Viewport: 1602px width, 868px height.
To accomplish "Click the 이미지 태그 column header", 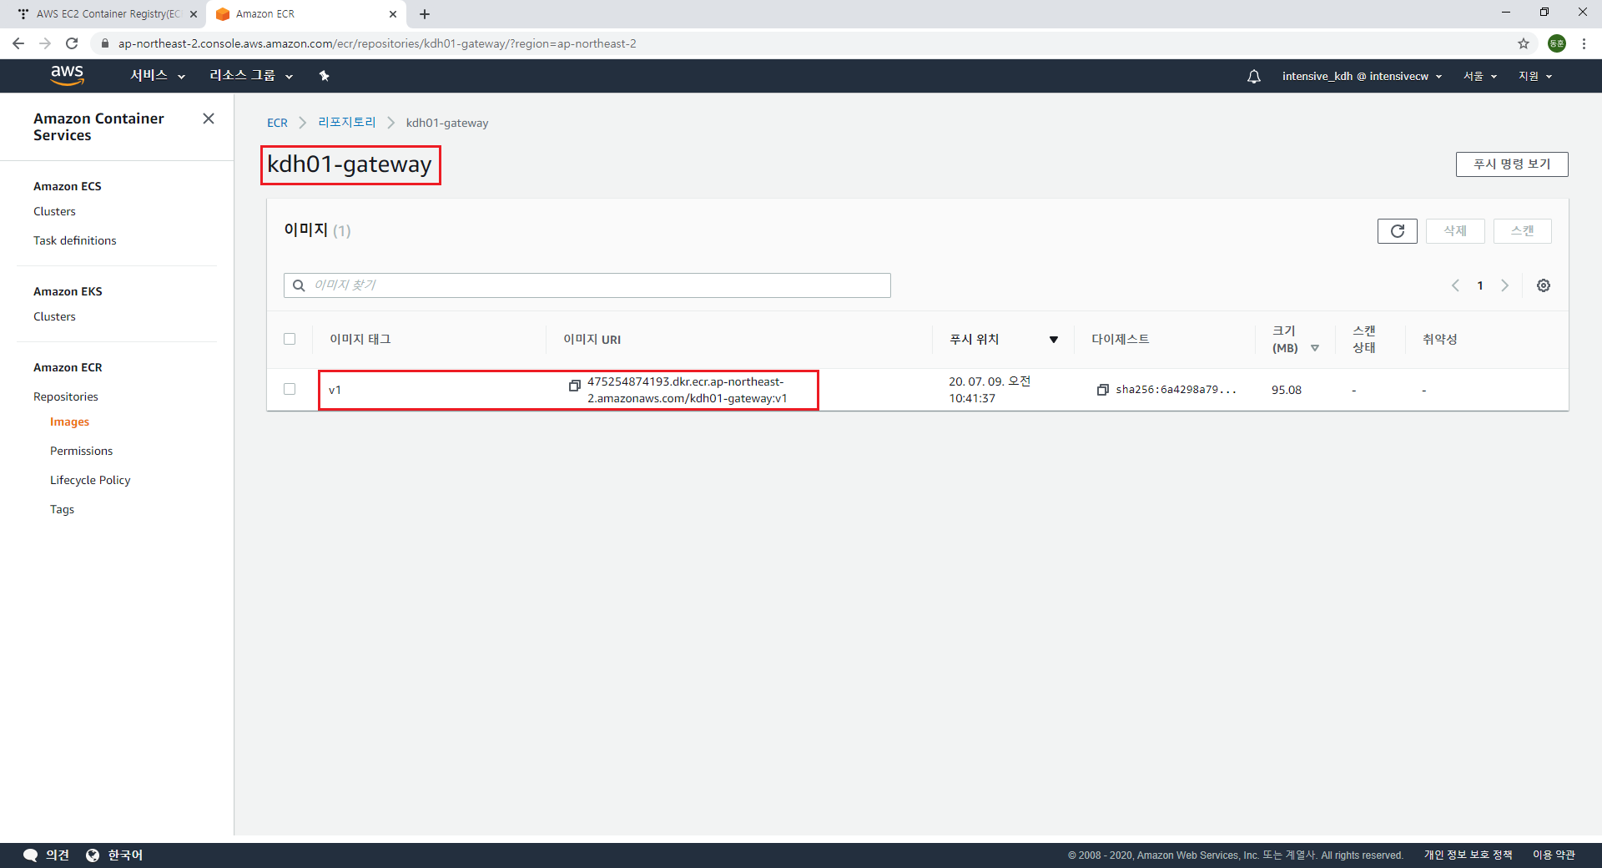I will (360, 340).
